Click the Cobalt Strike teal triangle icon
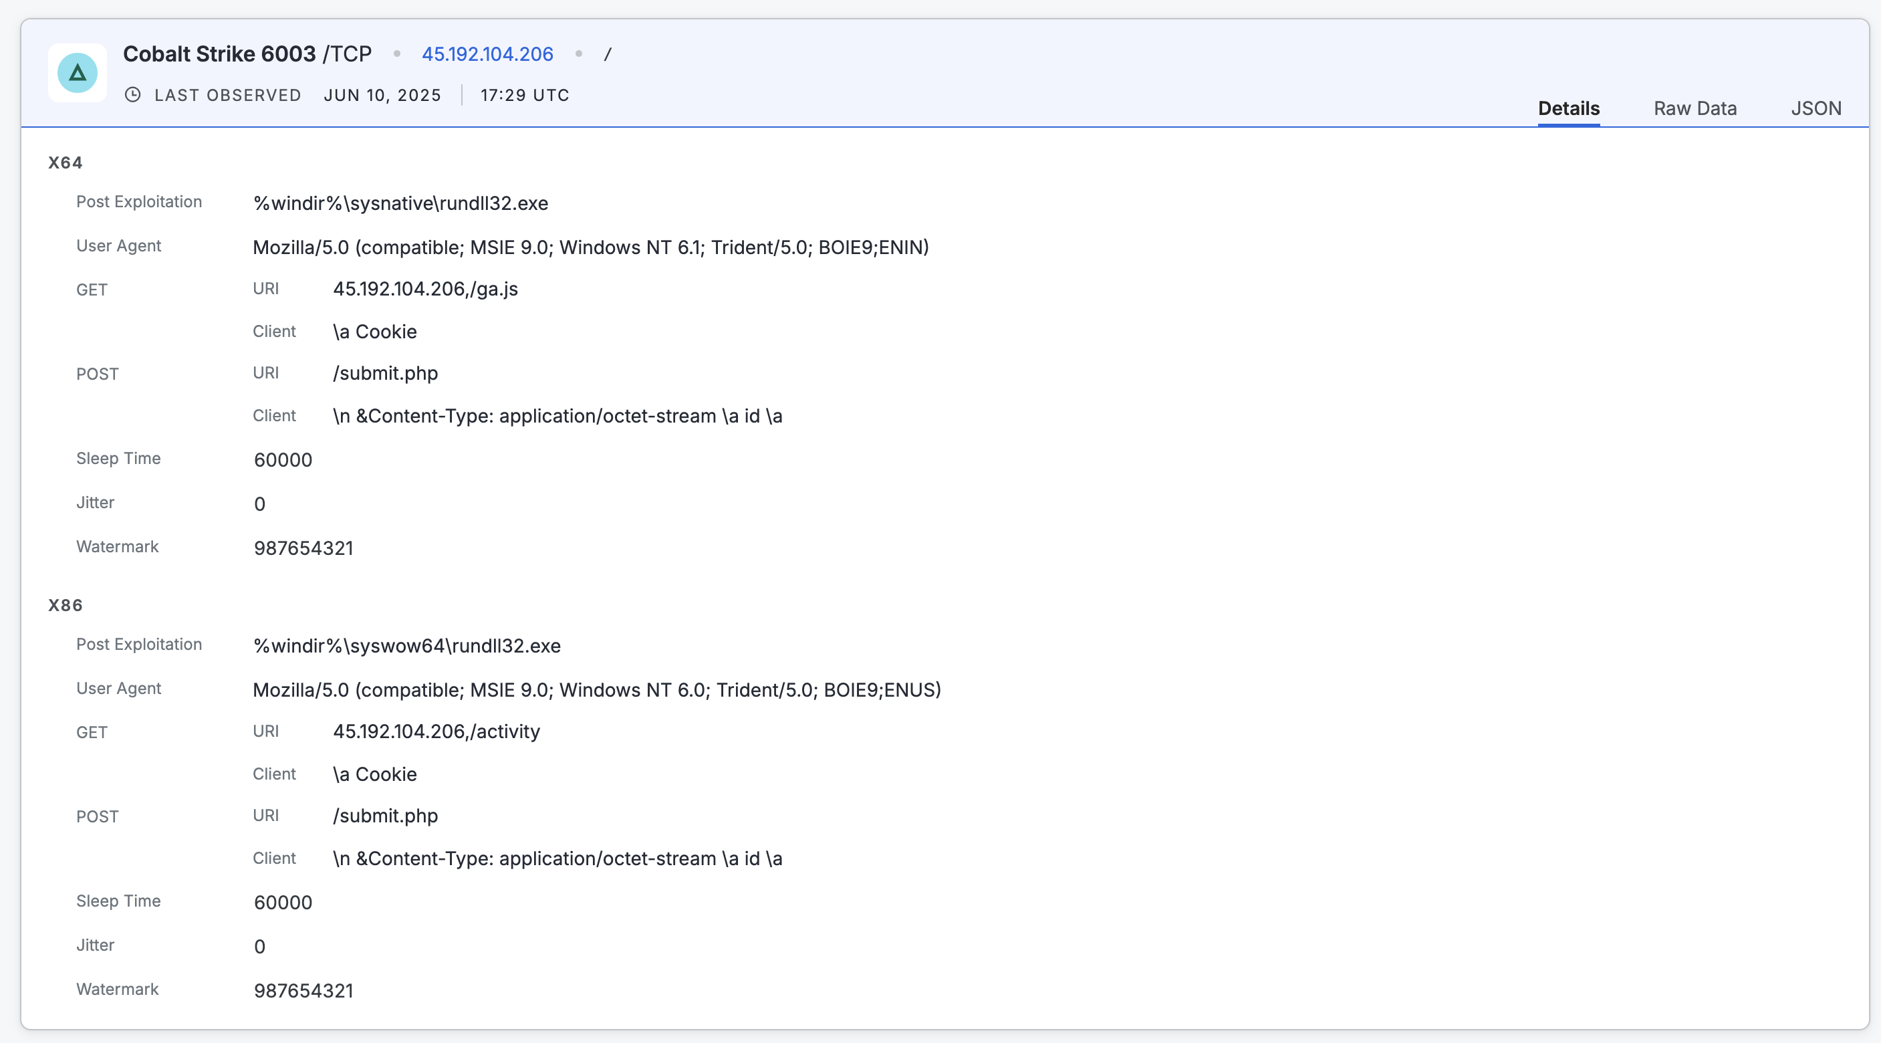 78,72
